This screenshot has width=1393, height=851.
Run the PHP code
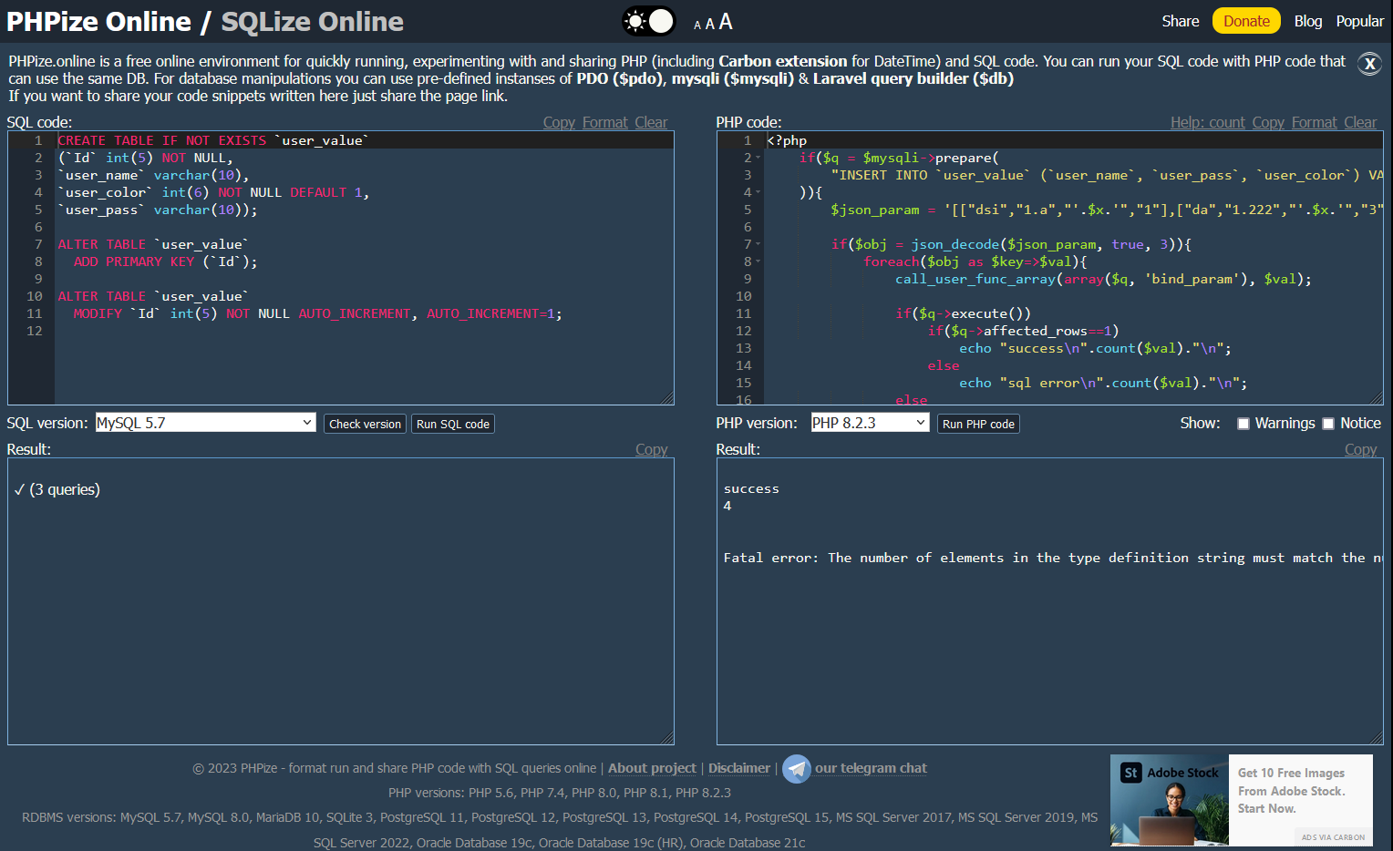978,424
